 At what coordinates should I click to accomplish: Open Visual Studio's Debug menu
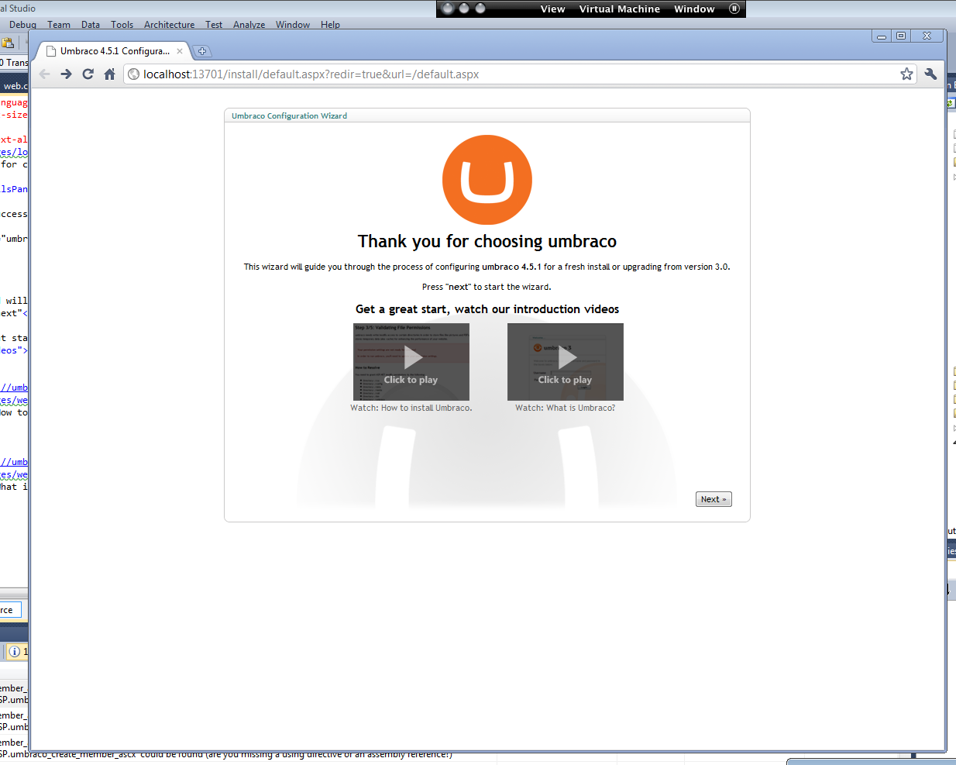pyautogui.click(x=22, y=25)
